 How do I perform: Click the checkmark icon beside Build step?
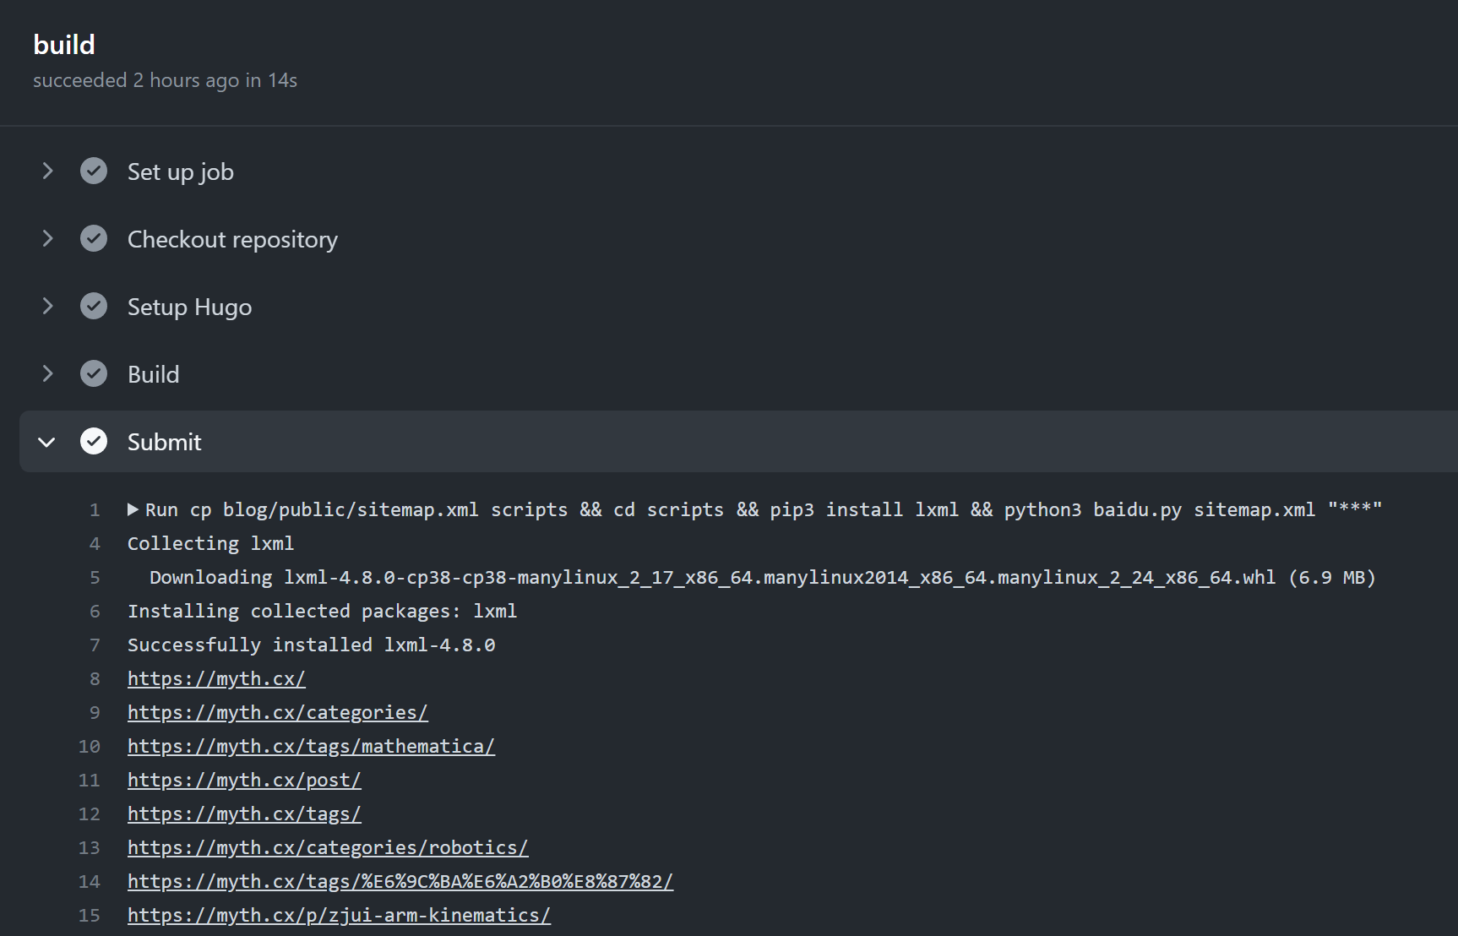94,374
